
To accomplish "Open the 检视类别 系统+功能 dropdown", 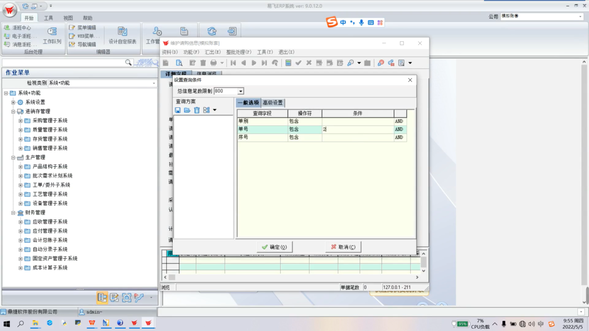I will coord(154,83).
